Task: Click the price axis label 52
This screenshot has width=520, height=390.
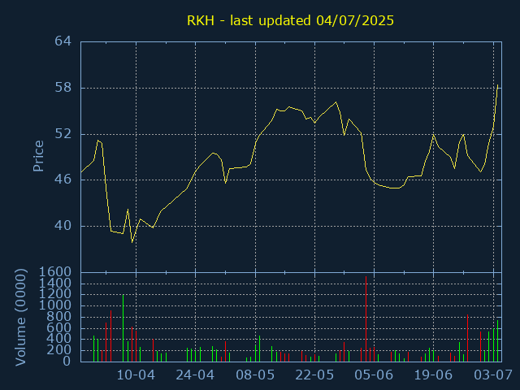Action: pyautogui.click(x=63, y=134)
